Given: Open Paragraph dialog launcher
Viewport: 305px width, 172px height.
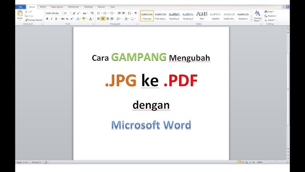Looking at the screenshot, I should (x=137, y=24).
